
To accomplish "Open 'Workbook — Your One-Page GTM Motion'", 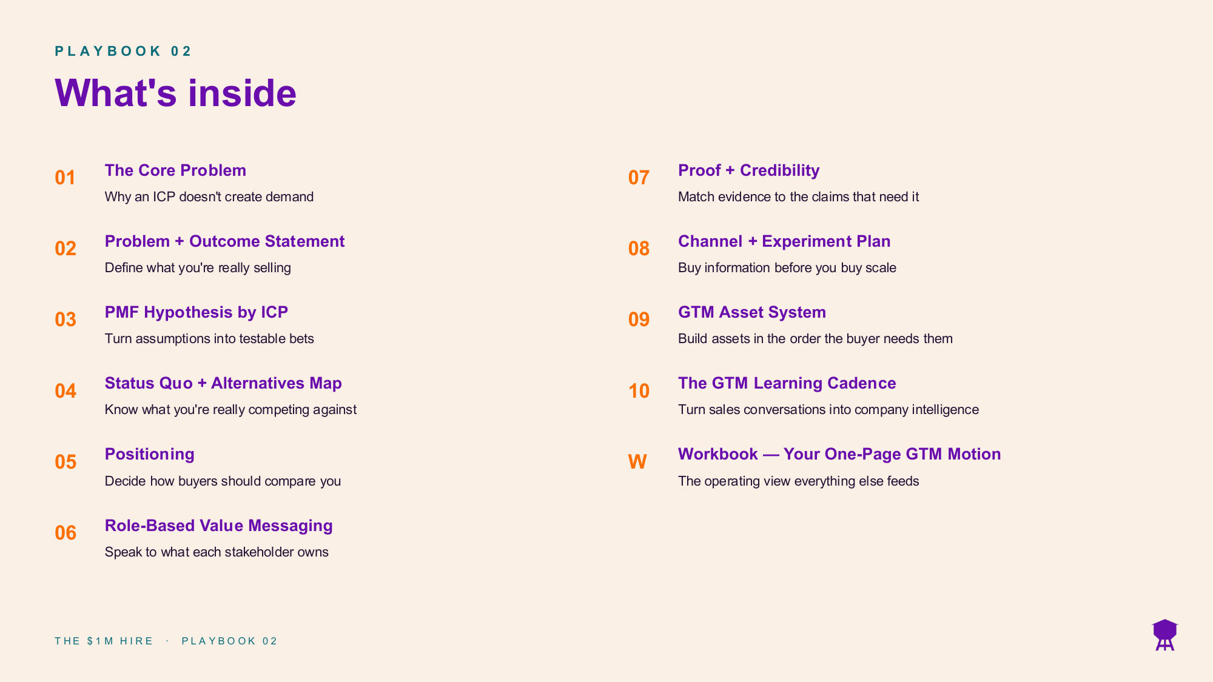I will [x=839, y=454].
